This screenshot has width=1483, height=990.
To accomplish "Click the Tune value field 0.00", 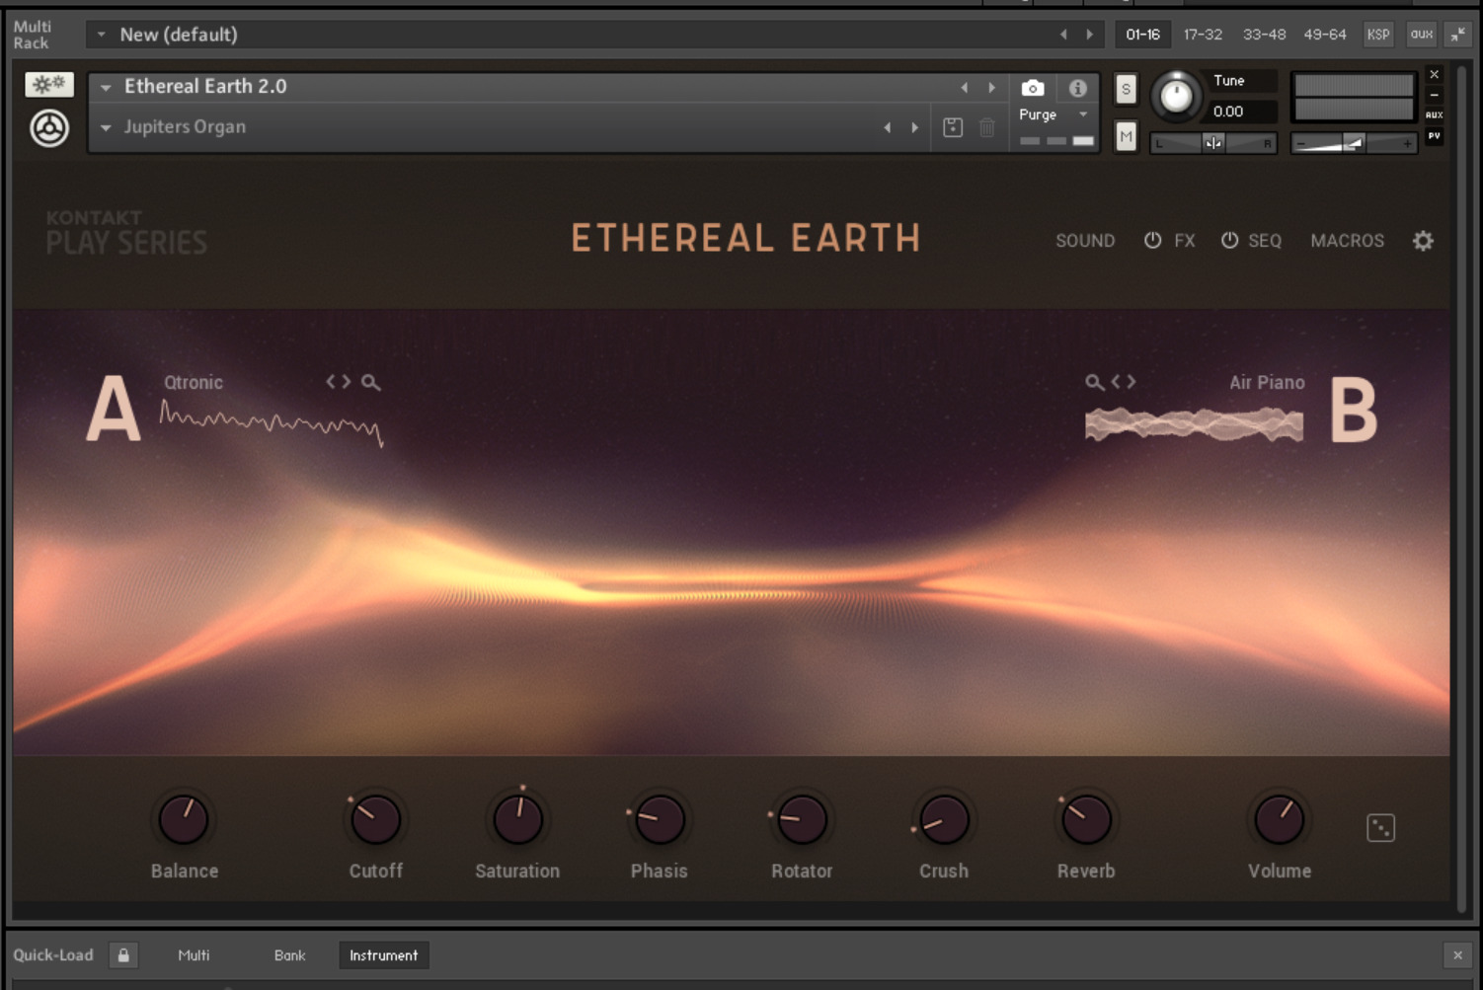I will click(1242, 112).
